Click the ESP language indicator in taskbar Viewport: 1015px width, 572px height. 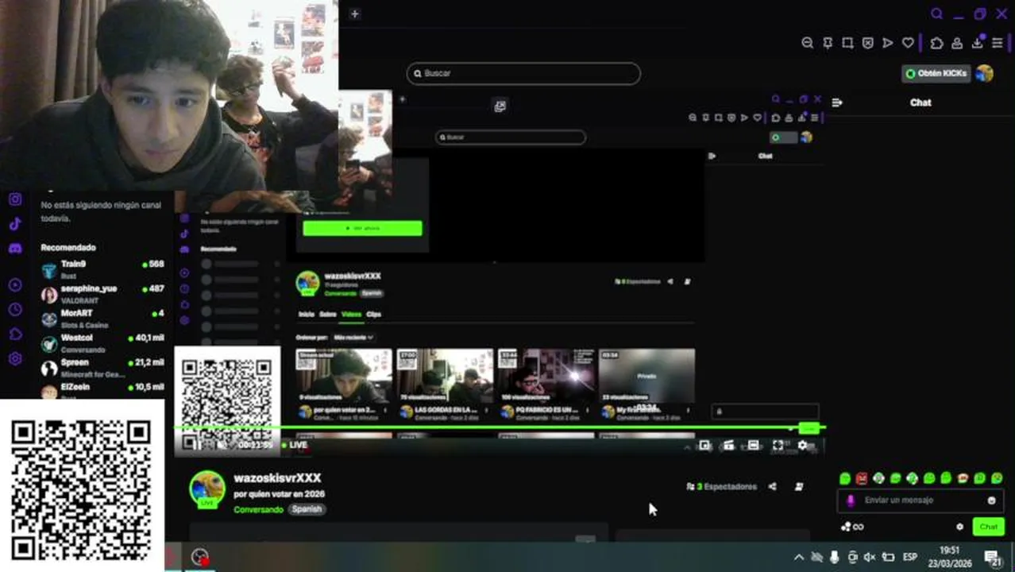click(x=910, y=557)
